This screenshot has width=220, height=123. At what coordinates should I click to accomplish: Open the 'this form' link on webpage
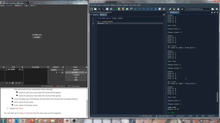[19, 109]
